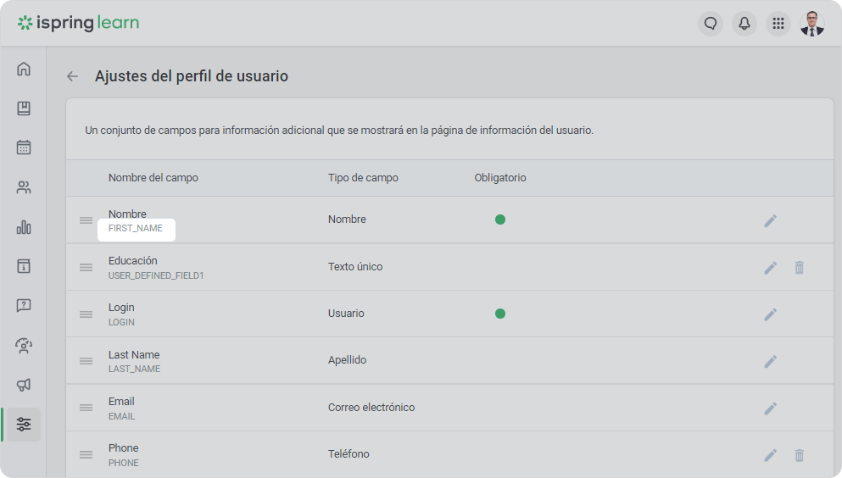Click the Obligatorio green dot for Nombre
Image resolution: width=842 pixels, height=478 pixels.
(x=500, y=220)
